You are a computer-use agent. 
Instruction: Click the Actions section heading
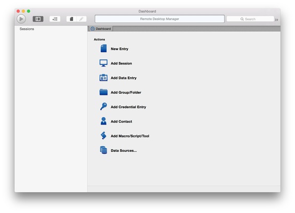click(x=99, y=39)
